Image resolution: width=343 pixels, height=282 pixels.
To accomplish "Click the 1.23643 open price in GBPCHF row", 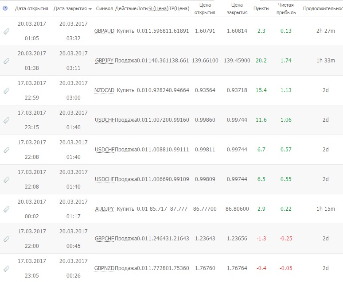I will tap(205, 239).
